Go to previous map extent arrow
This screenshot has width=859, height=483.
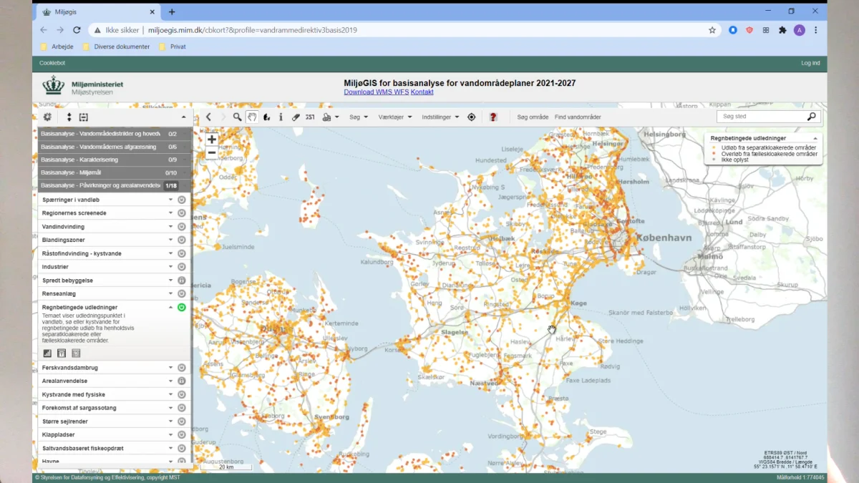[x=208, y=117]
